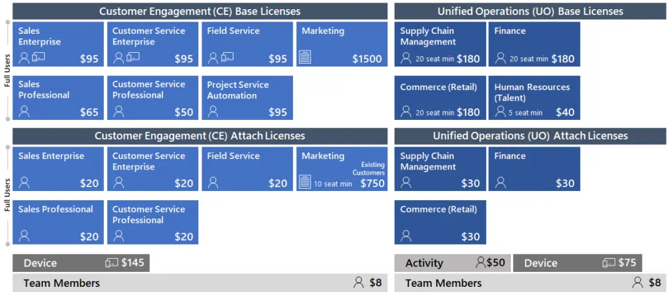Click the $1500 Marketing base price

point(367,59)
